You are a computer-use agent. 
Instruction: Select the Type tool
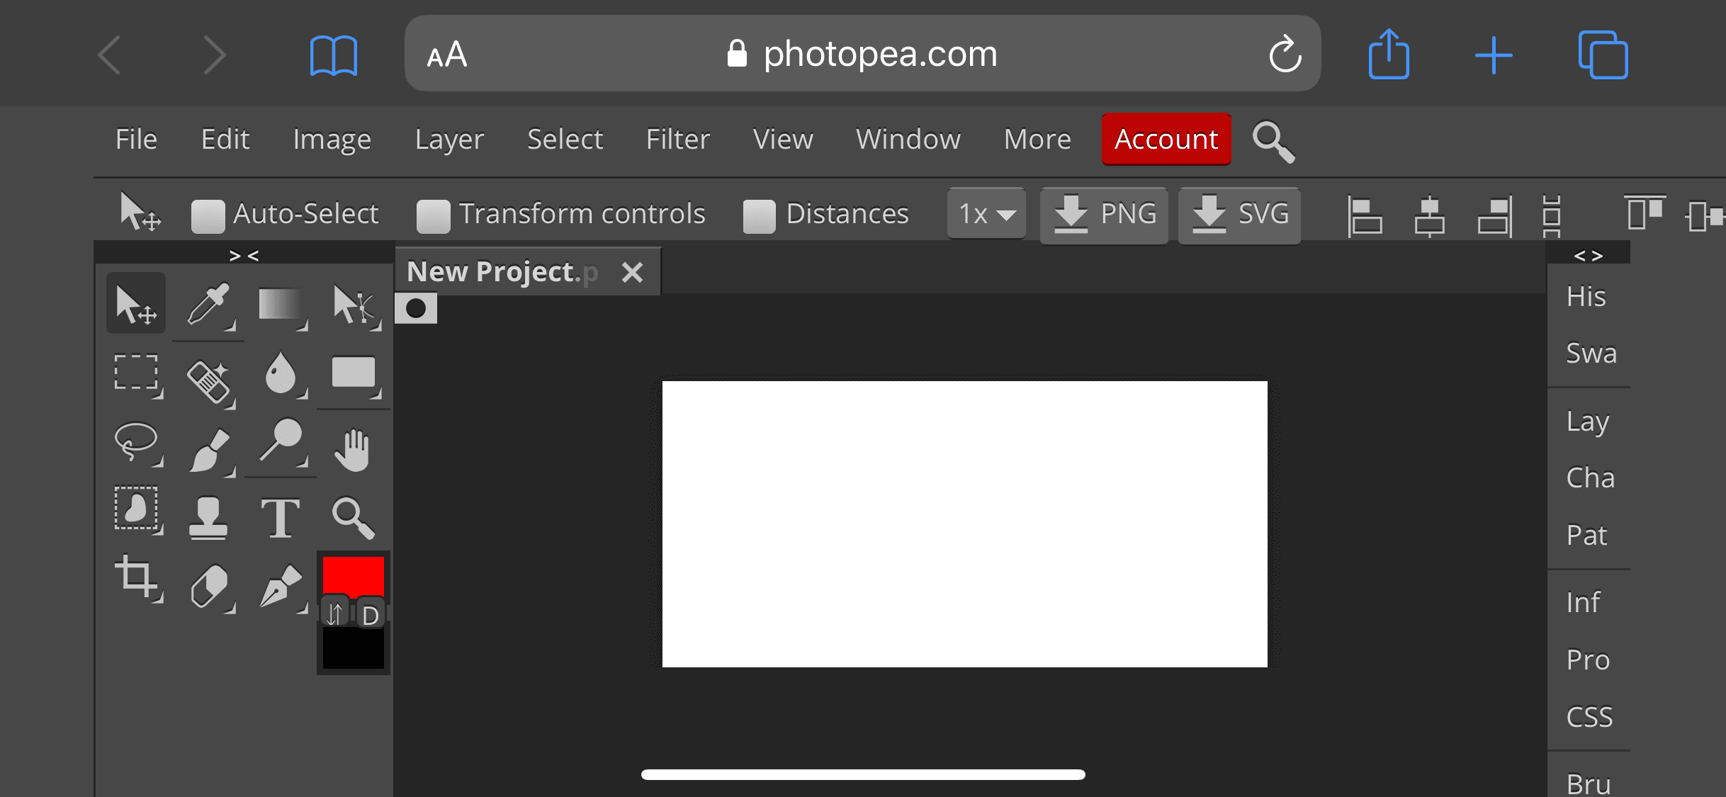[281, 518]
